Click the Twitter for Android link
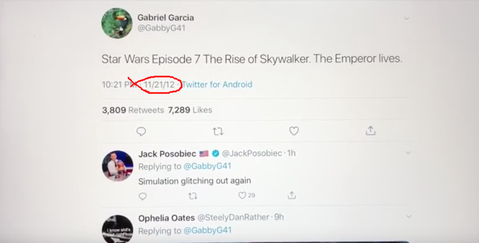The height and width of the screenshot is (243, 479). (x=217, y=84)
